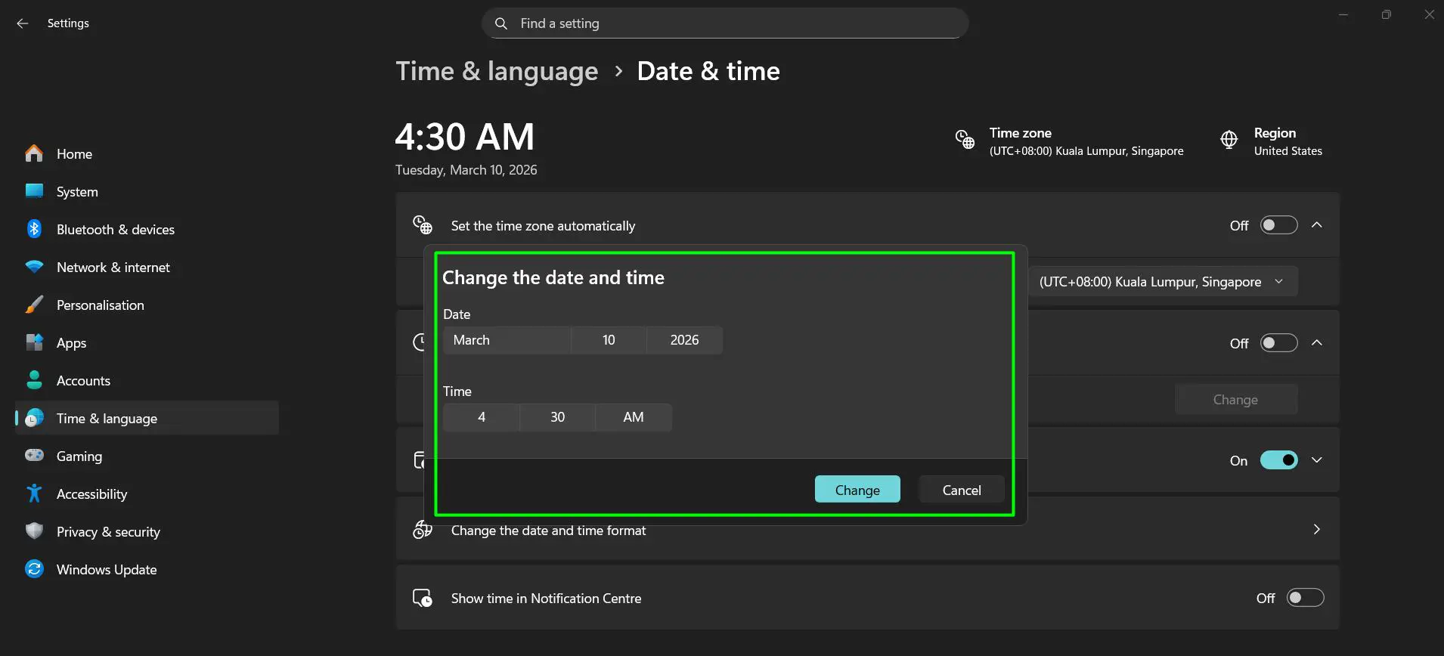Click the Change date and time format icon
This screenshot has height=656, width=1444.
click(x=423, y=530)
